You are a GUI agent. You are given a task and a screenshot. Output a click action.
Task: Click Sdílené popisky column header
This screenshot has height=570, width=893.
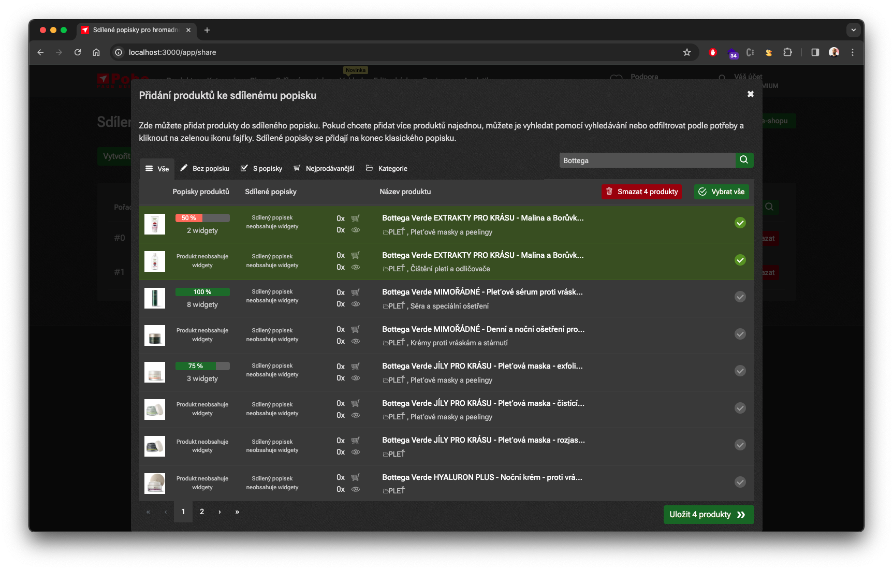click(271, 192)
